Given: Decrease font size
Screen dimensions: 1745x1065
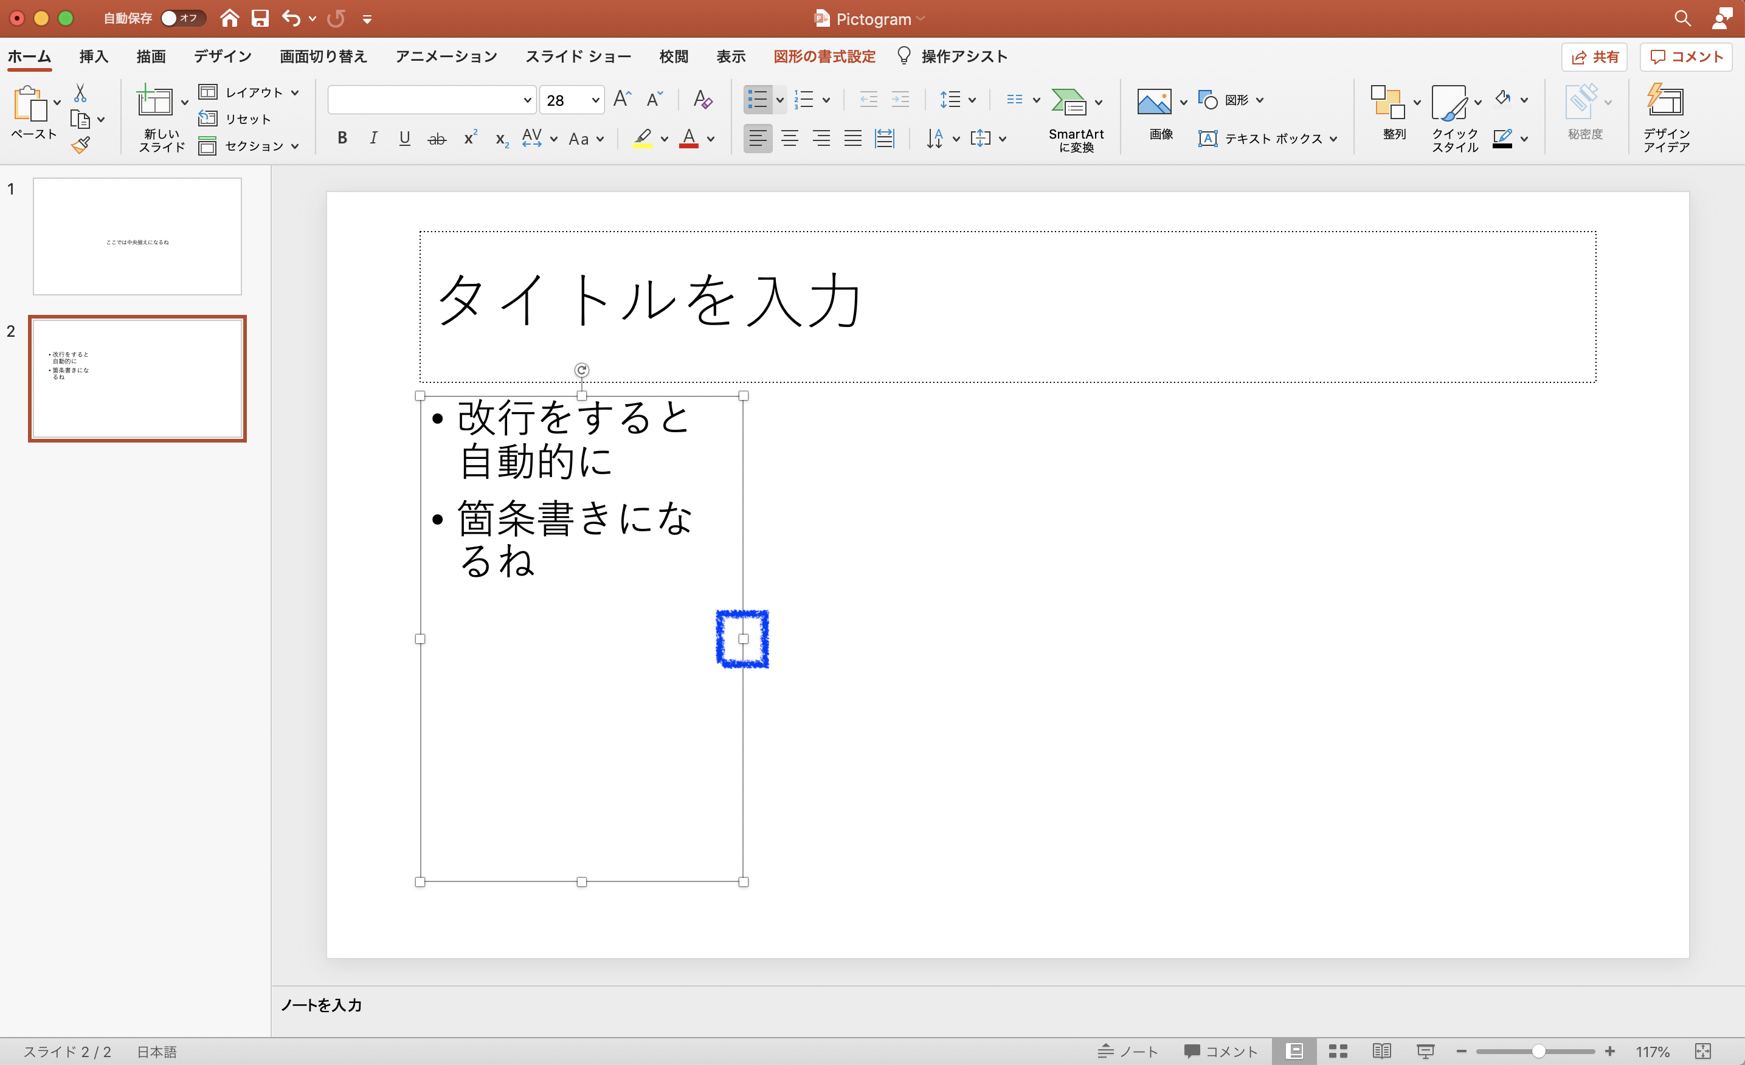Looking at the screenshot, I should 654,100.
